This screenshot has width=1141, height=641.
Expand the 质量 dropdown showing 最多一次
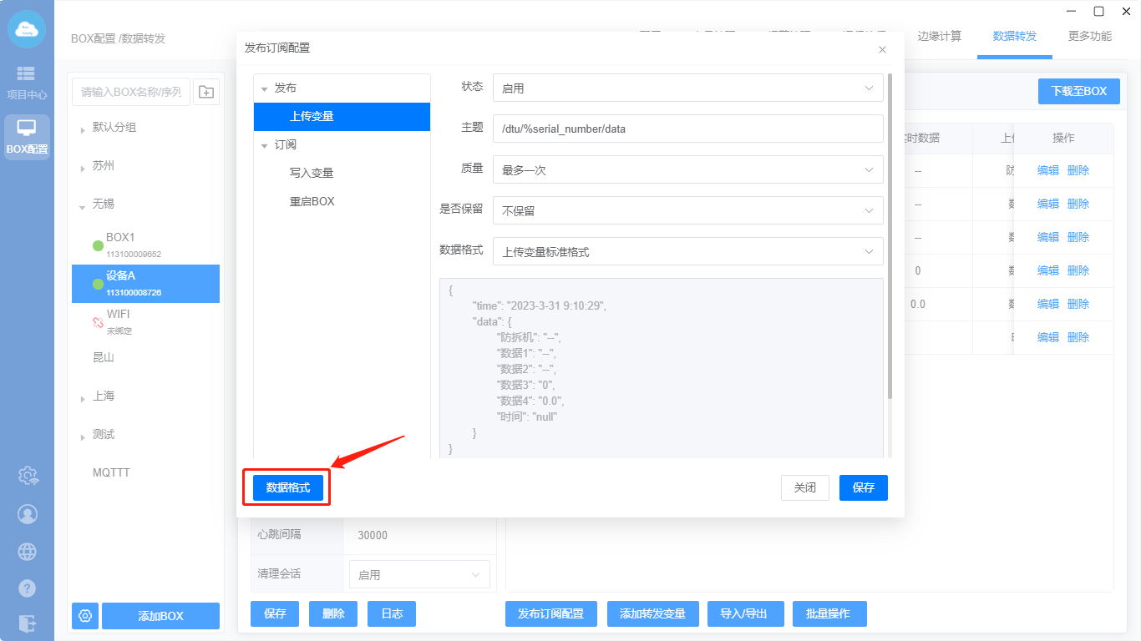tap(687, 169)
